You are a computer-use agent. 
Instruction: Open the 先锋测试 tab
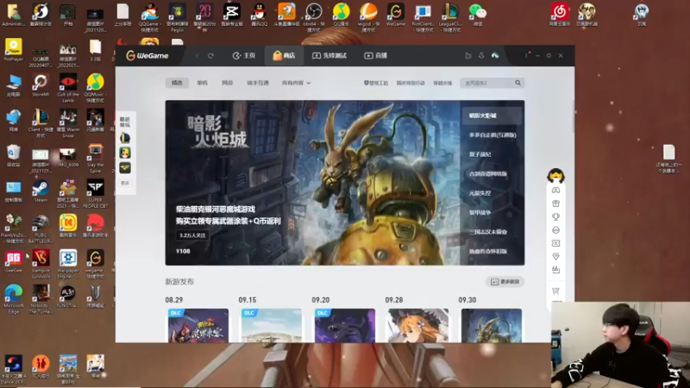pos(329,55)
